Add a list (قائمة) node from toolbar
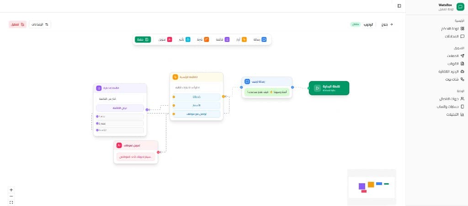This screenshot has height=206, width=468. click(x=222, y=40)
